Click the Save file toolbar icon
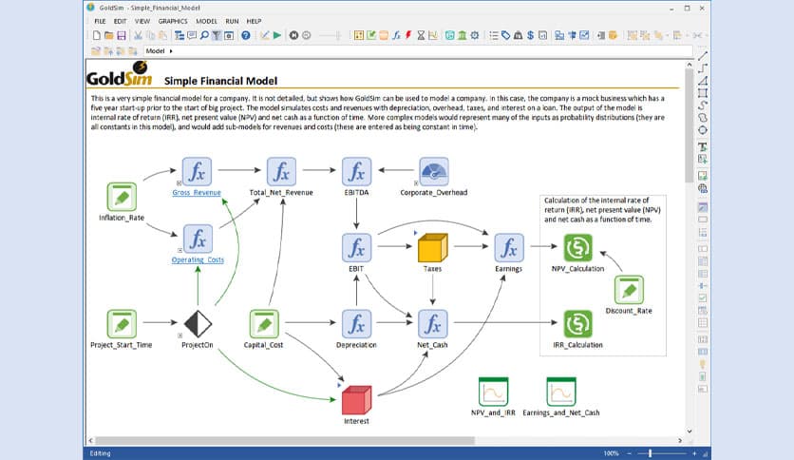 click(x=122, y=35)
